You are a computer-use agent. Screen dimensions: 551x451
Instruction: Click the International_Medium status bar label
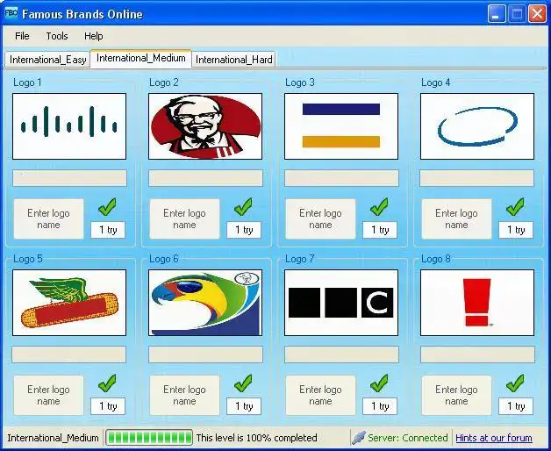coord(53,438)
